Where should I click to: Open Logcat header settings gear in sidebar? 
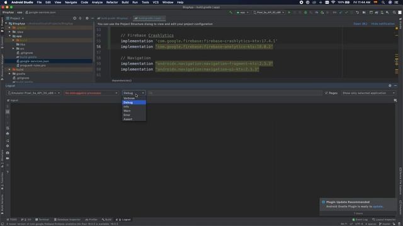click(x=8, y=146)
